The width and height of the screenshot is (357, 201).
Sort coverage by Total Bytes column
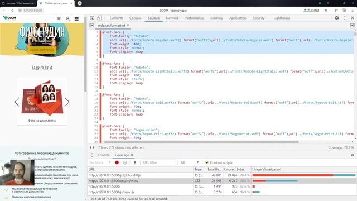[214, 169]
